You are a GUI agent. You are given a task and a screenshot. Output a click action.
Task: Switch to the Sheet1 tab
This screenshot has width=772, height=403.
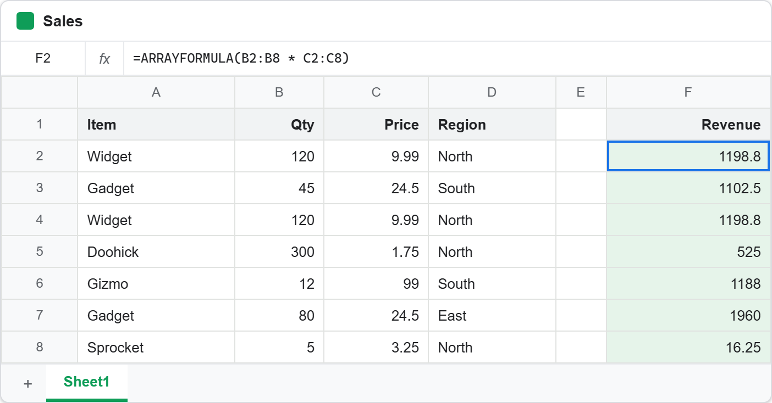(x=87, y=382)
